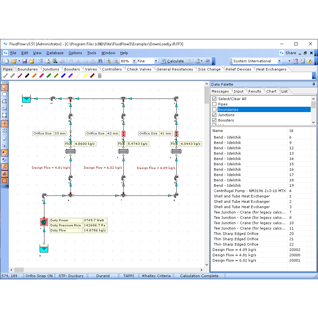Viewport: 318px width, 318px height.
Task: Click the zoom in magnifier icon
Action: (109, 61)
